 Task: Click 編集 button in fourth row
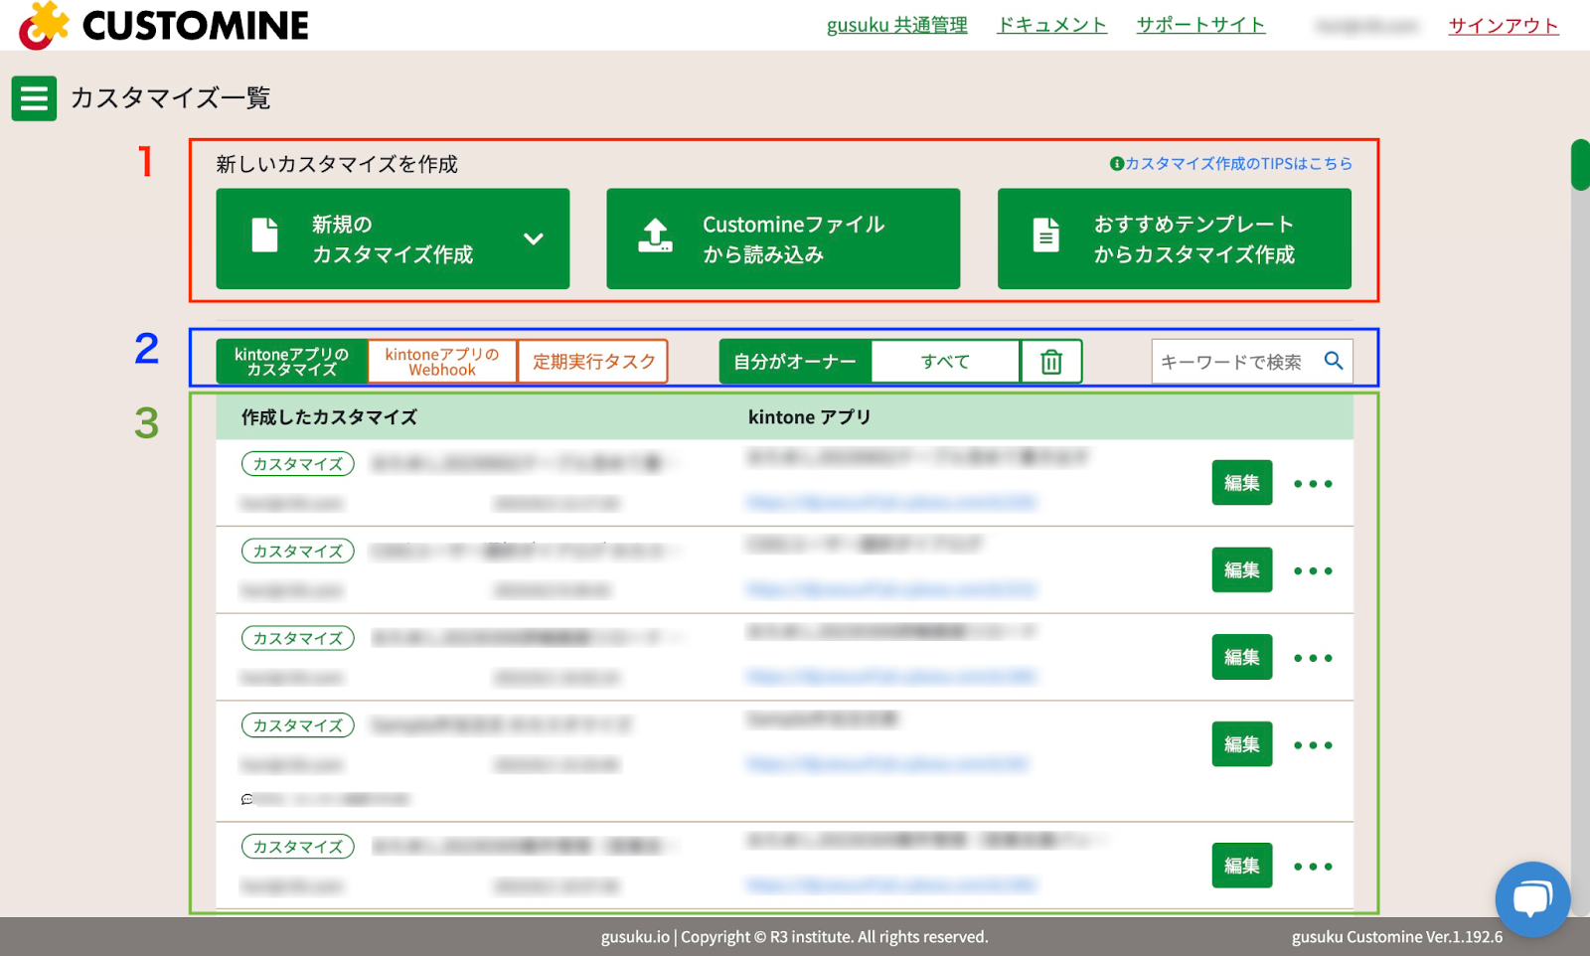coord(1242,744)
